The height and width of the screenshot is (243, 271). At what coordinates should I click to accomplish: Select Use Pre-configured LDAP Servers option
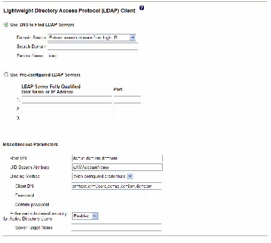[6, 75]
